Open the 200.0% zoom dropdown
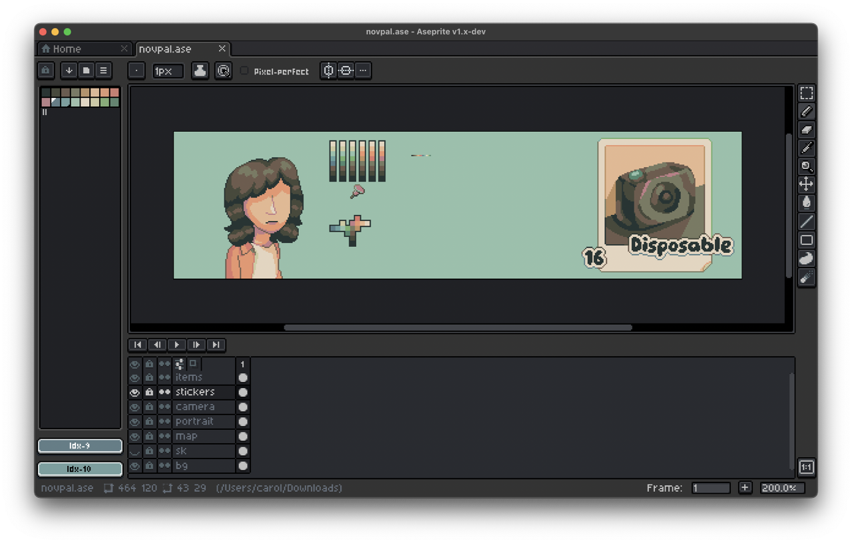 click(782, 488)
